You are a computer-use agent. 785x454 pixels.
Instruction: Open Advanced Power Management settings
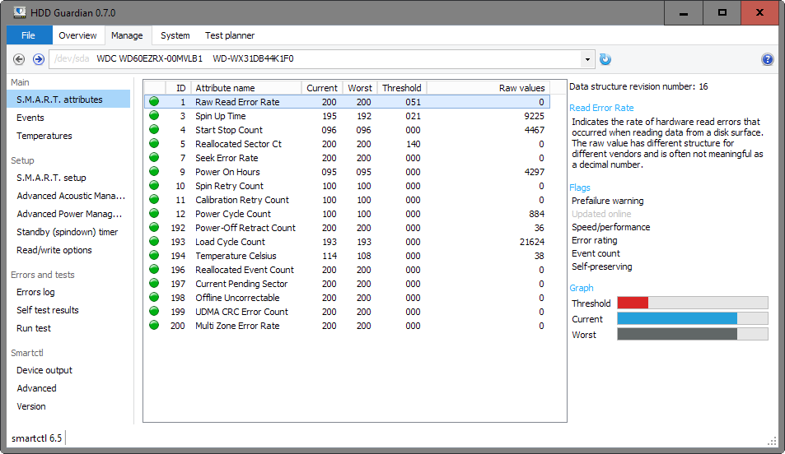click(69, 214)
